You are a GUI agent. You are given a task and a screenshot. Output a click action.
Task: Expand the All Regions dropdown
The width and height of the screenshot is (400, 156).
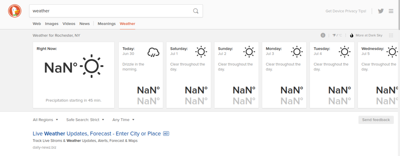coord(45,120)
